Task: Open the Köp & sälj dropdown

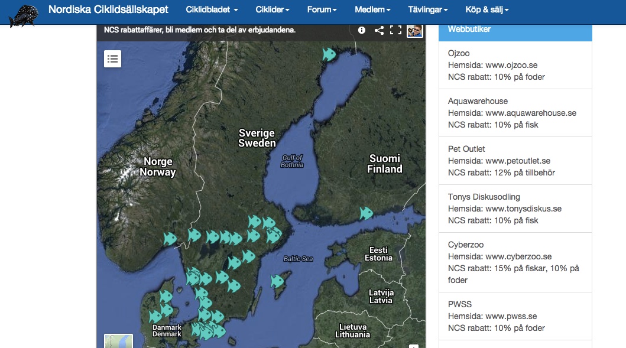Action: 486,9
